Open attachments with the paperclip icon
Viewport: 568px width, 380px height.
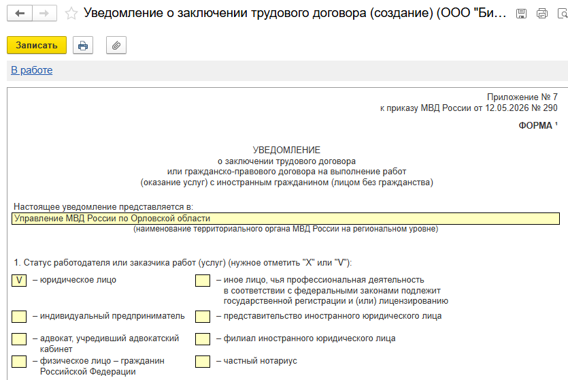pyautogui.click(x=116, y=46)
